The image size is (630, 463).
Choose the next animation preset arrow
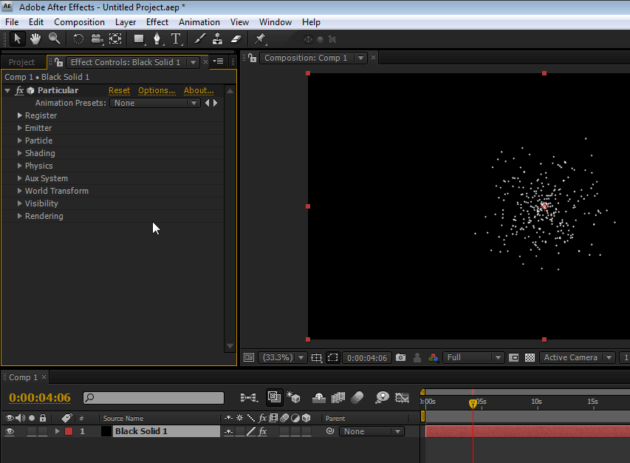[x=216, y=103]
